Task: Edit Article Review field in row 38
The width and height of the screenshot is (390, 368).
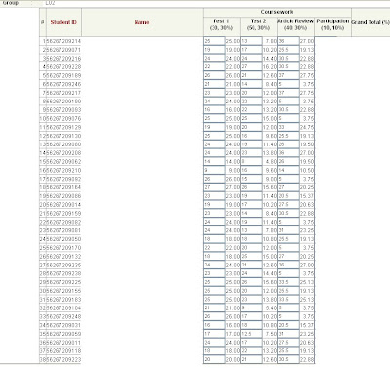Action: click(x=289, y=359)
